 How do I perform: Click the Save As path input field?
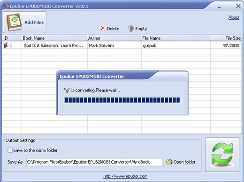pos(94,162)
